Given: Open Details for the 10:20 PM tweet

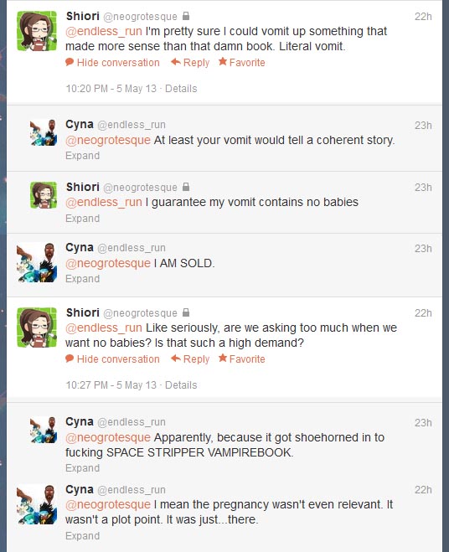Looking at the screenshot, I should tap(181, 88).
